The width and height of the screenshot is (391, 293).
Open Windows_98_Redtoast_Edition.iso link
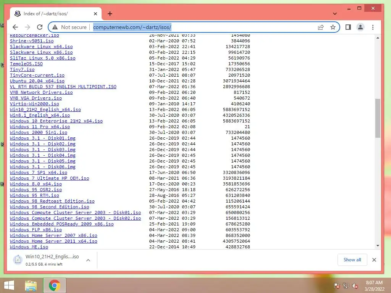(52, 201)
